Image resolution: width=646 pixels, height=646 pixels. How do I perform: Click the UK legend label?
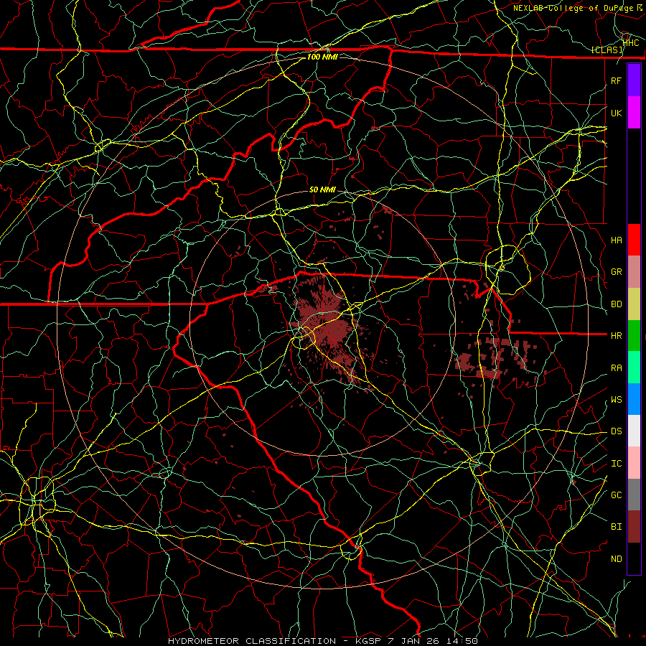(x=617, y=113)
